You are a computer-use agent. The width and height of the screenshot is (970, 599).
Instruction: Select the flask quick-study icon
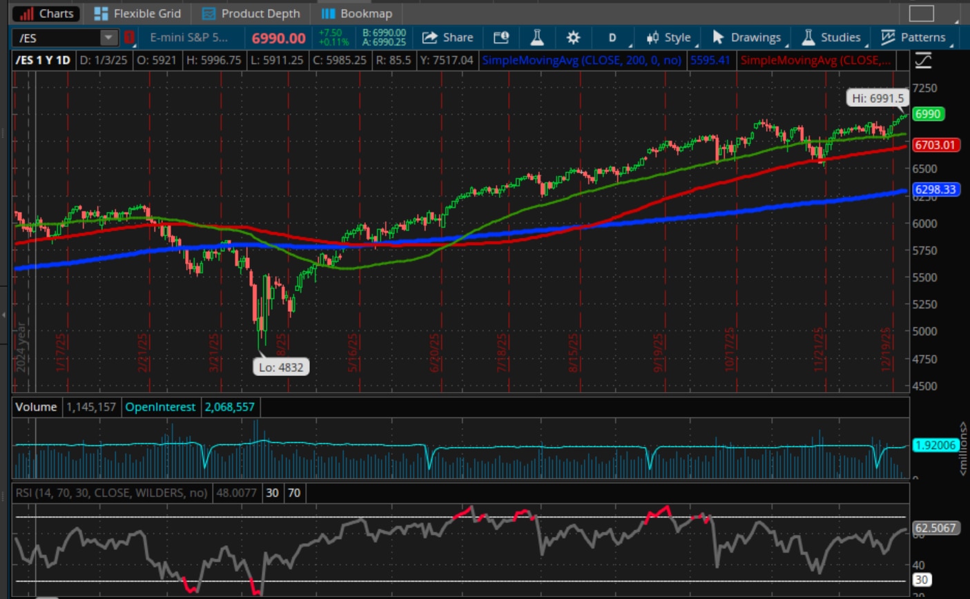tap(537, 38)
